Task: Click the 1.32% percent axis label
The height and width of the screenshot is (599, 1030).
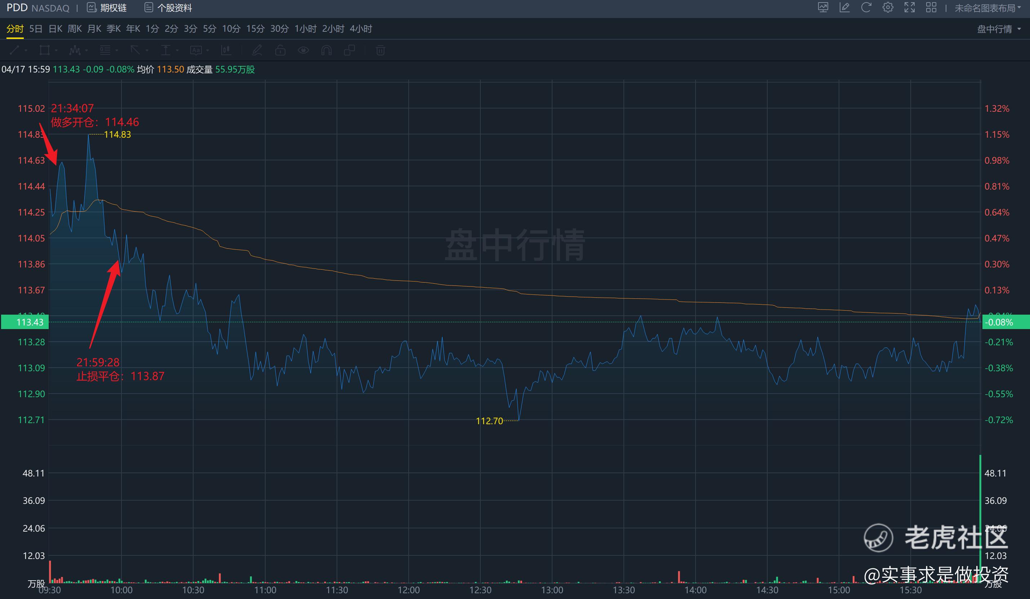Action: click(x=997, y=108)
